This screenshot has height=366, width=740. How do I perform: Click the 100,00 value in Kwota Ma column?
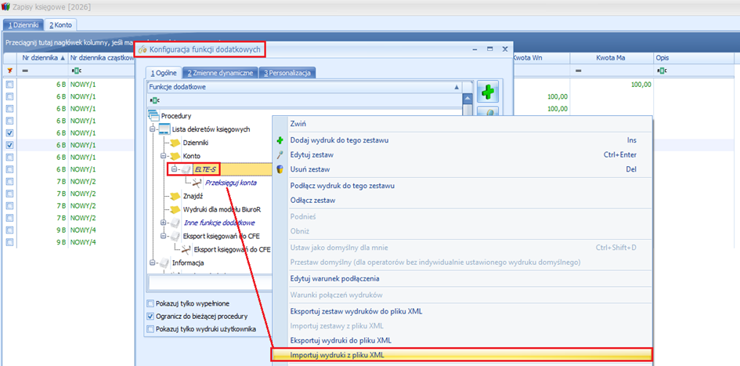[x=641, y=85]
